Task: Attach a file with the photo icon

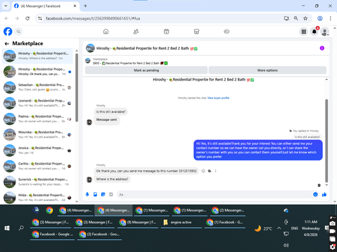Action: click(95, 194)
